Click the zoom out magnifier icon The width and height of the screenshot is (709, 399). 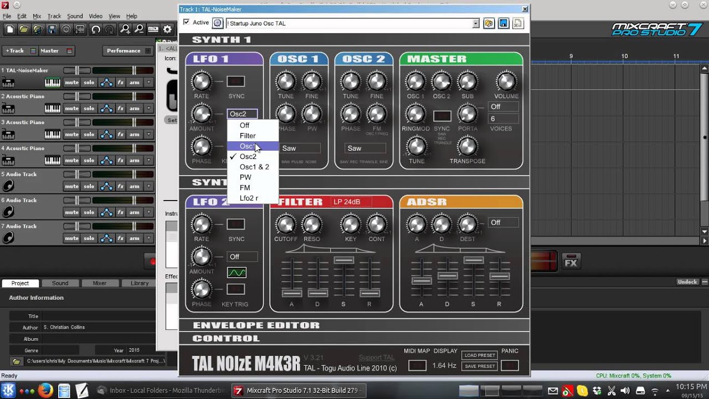138,29
